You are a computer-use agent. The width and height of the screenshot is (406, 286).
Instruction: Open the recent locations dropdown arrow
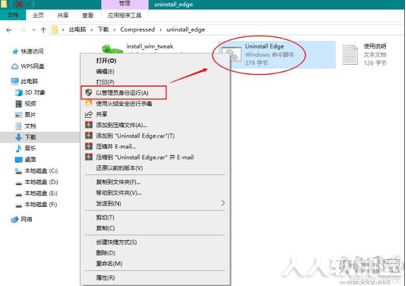pos(34,30)
